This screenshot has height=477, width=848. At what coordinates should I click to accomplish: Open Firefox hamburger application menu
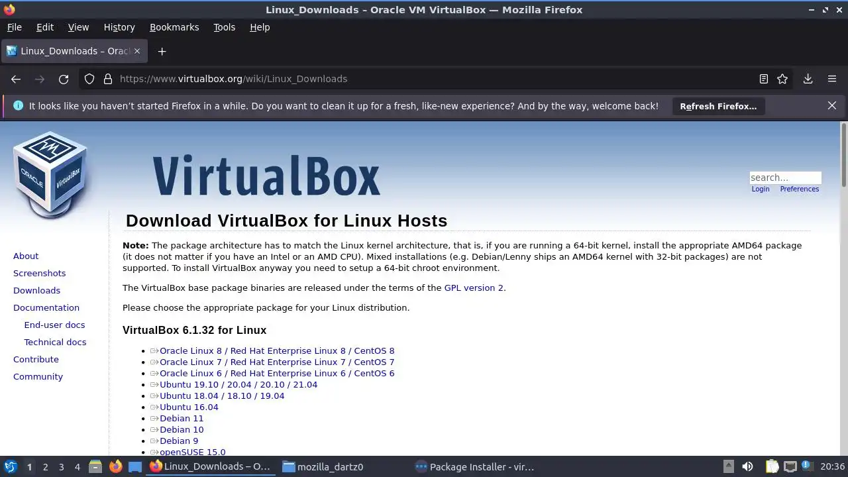coord(832,79)
